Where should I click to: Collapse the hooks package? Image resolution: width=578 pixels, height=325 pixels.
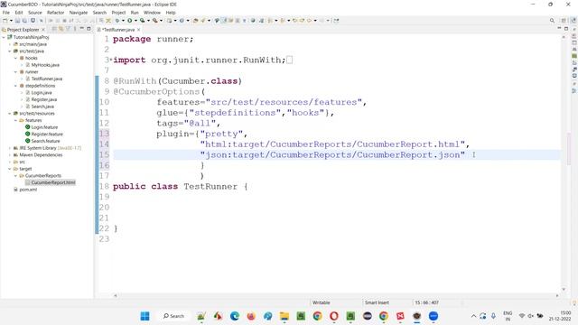click(16, 58)
